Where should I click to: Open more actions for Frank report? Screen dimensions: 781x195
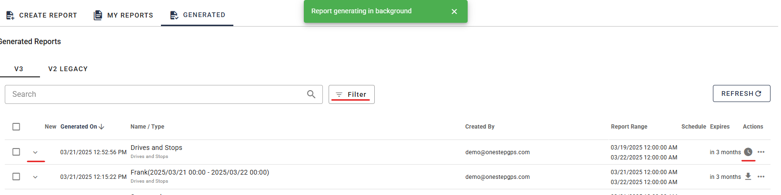pos(761,176)
